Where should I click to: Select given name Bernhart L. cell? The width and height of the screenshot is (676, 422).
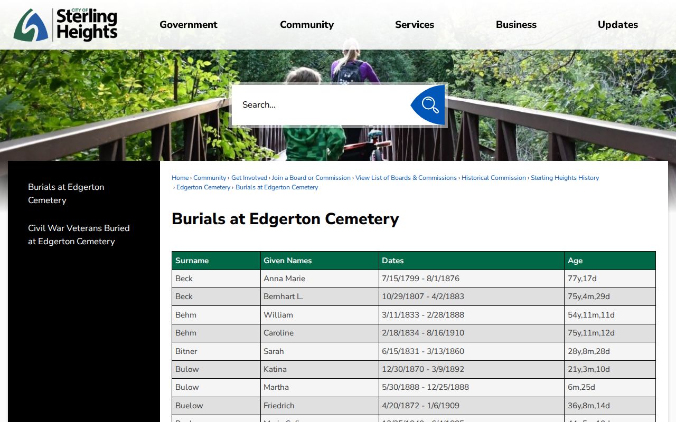[x=320, y=296]
